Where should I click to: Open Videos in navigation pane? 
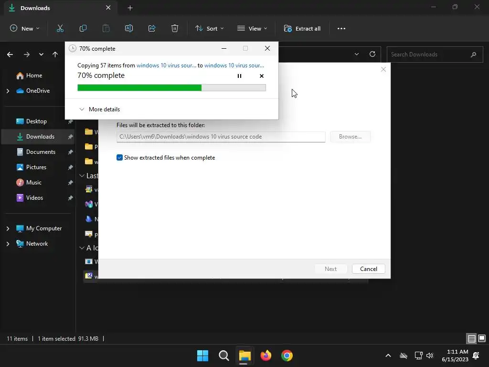pos(34,198)
